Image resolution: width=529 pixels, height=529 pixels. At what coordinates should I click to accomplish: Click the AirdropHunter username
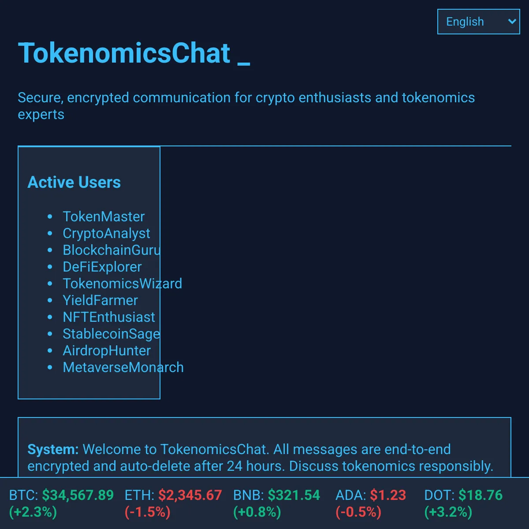[107, 350]
